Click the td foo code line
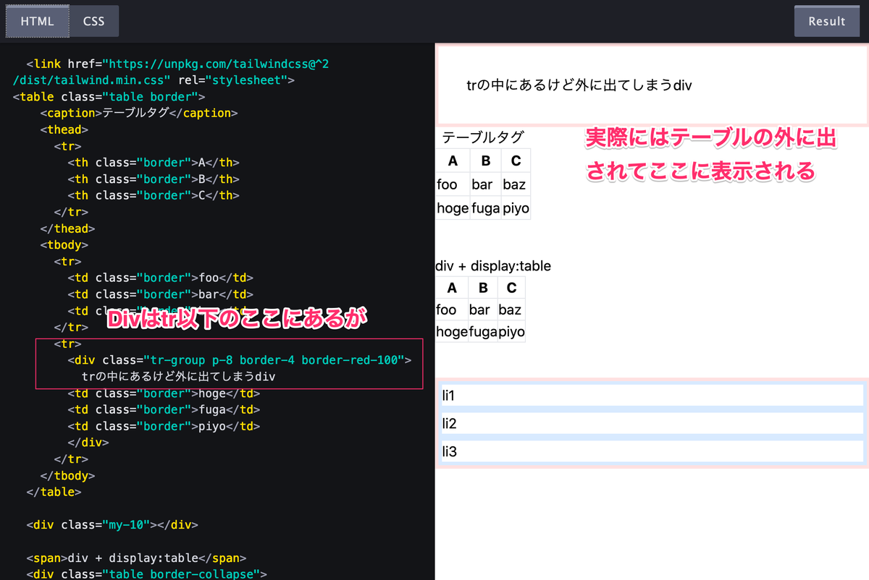The width and height of the screenshot is (869, 580). [161, 278]
